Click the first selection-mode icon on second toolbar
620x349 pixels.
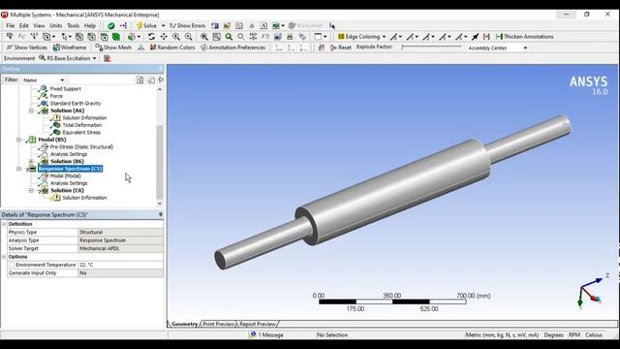[10, 37]
